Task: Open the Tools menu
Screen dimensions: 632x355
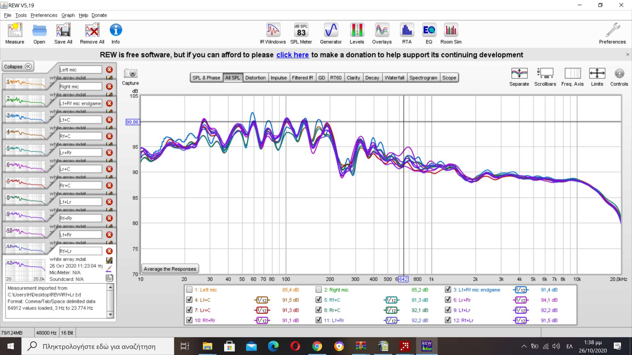Action: click(21, 15)
